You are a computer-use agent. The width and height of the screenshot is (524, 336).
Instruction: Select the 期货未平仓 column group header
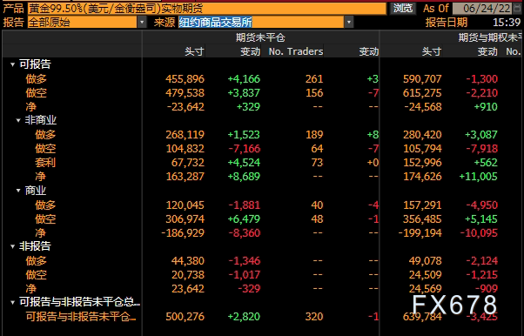260,37
